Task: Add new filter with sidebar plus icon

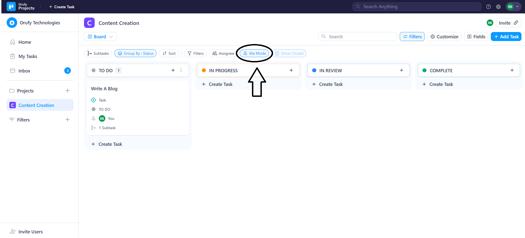Action: click(x=68, y=120)
